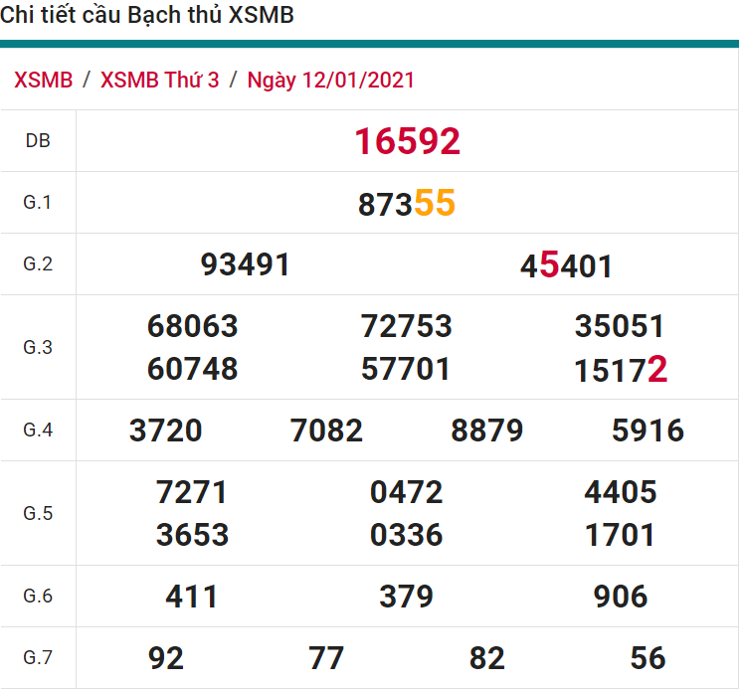Viewport: 744px width, 689px height.
Task: Click the G.2 number 93491
Action: [x=246, y=265]
